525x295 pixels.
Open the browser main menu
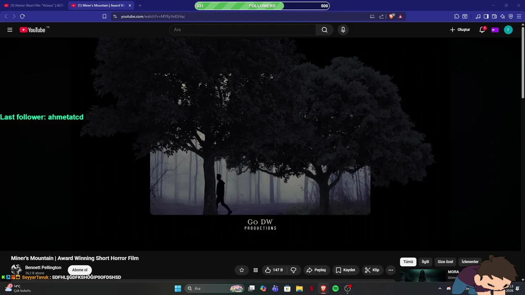(x=519, y=16)
